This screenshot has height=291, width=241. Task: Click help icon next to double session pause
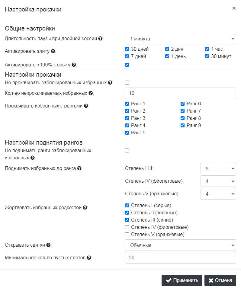tap(100, 39)
